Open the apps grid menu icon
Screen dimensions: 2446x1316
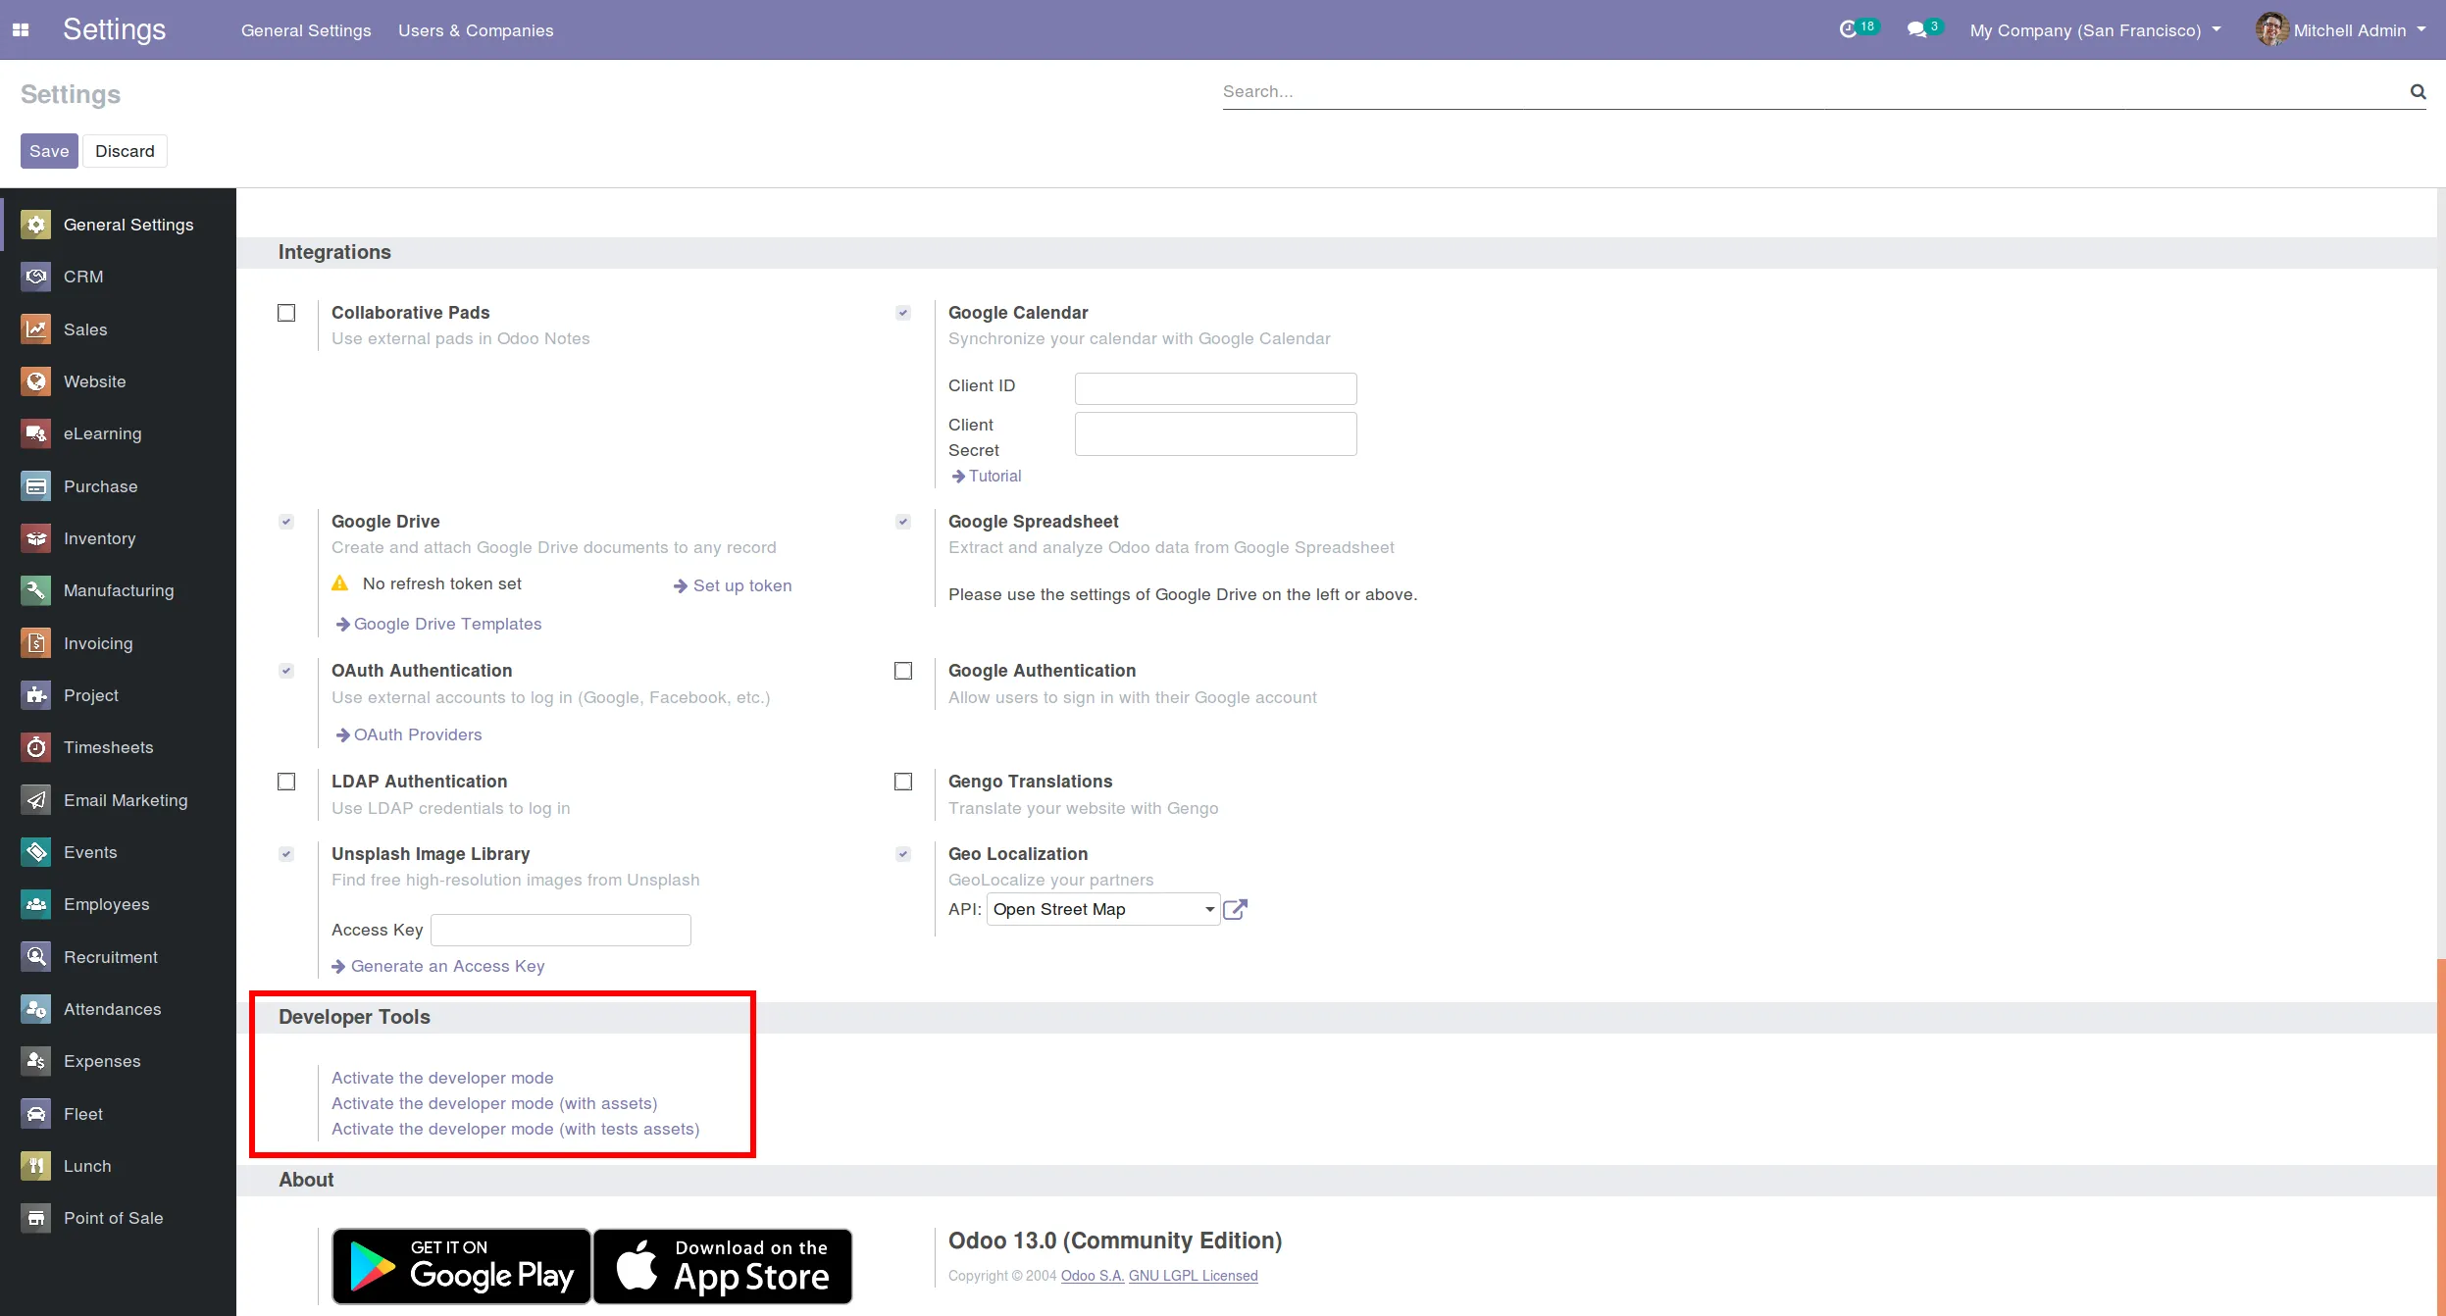tap(21, 30)
